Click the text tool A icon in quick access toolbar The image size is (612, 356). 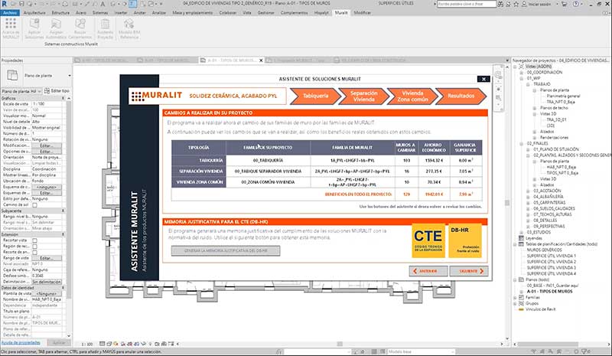[x=103, y=4]
